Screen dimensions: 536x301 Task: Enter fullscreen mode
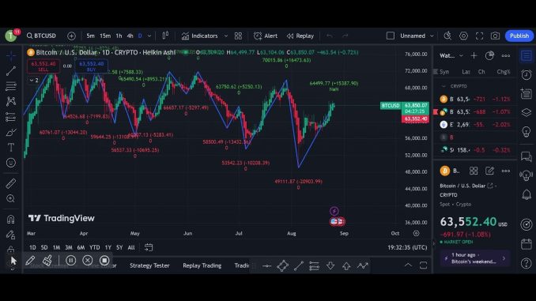coord(479,36)
